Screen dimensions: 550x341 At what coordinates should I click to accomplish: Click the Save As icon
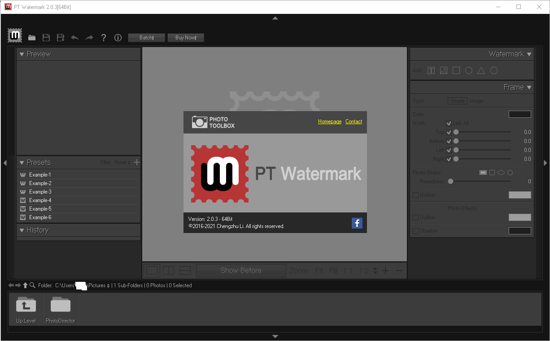pos(61,38)
